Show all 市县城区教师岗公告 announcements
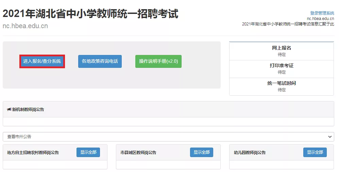The width and height of the screenshot is (339, 172). 202,152
